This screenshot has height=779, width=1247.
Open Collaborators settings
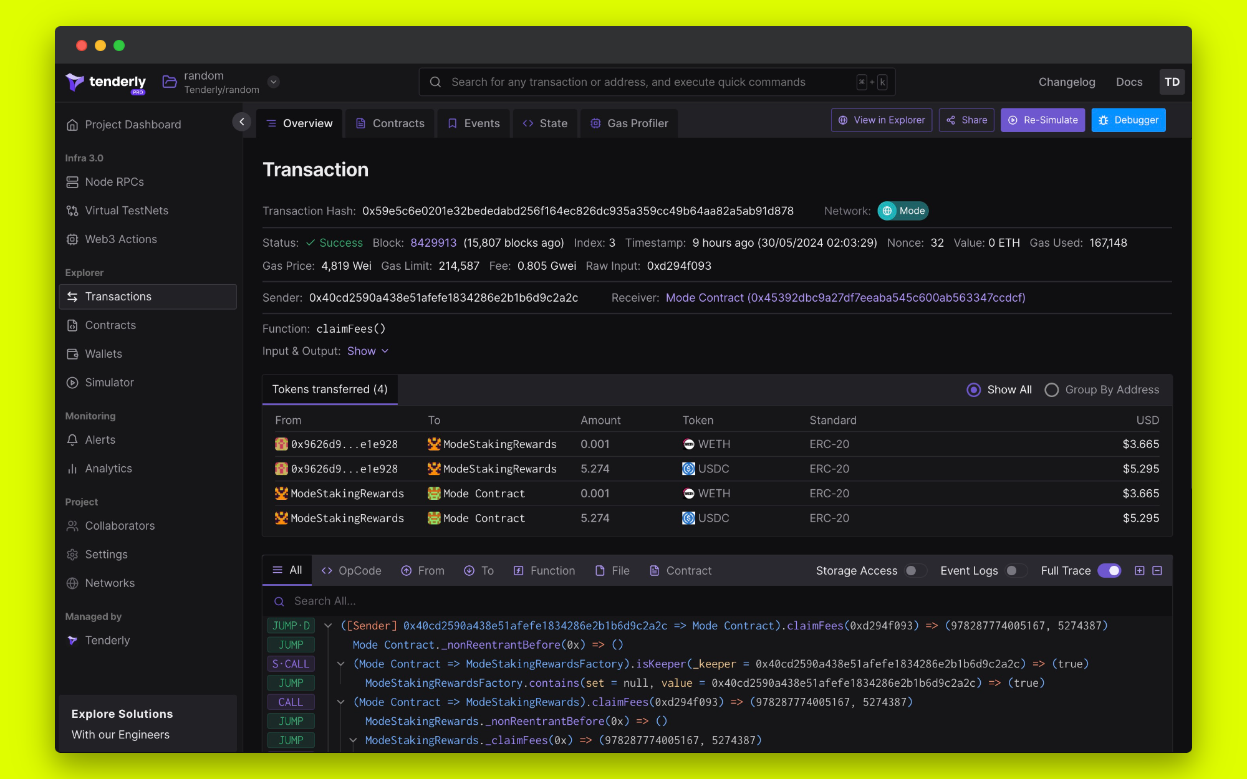(x=120, y=525)
